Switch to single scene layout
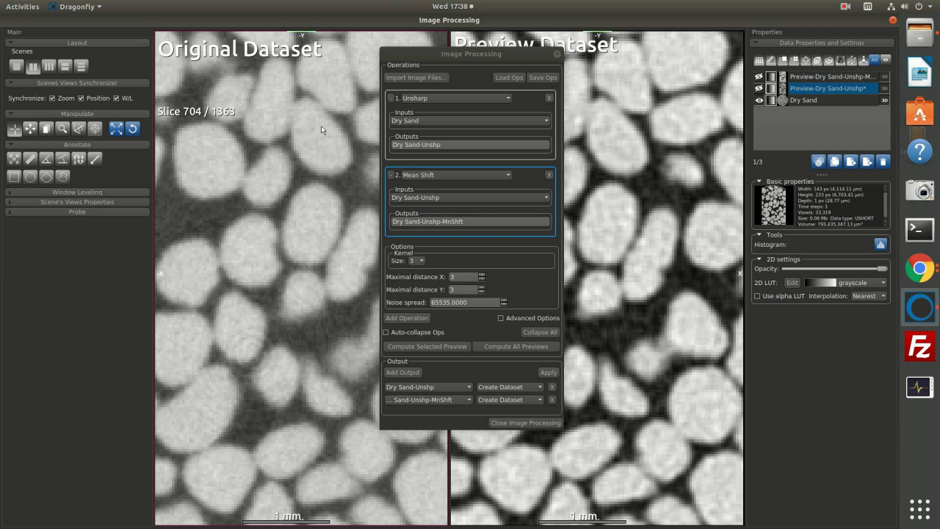 16,66
